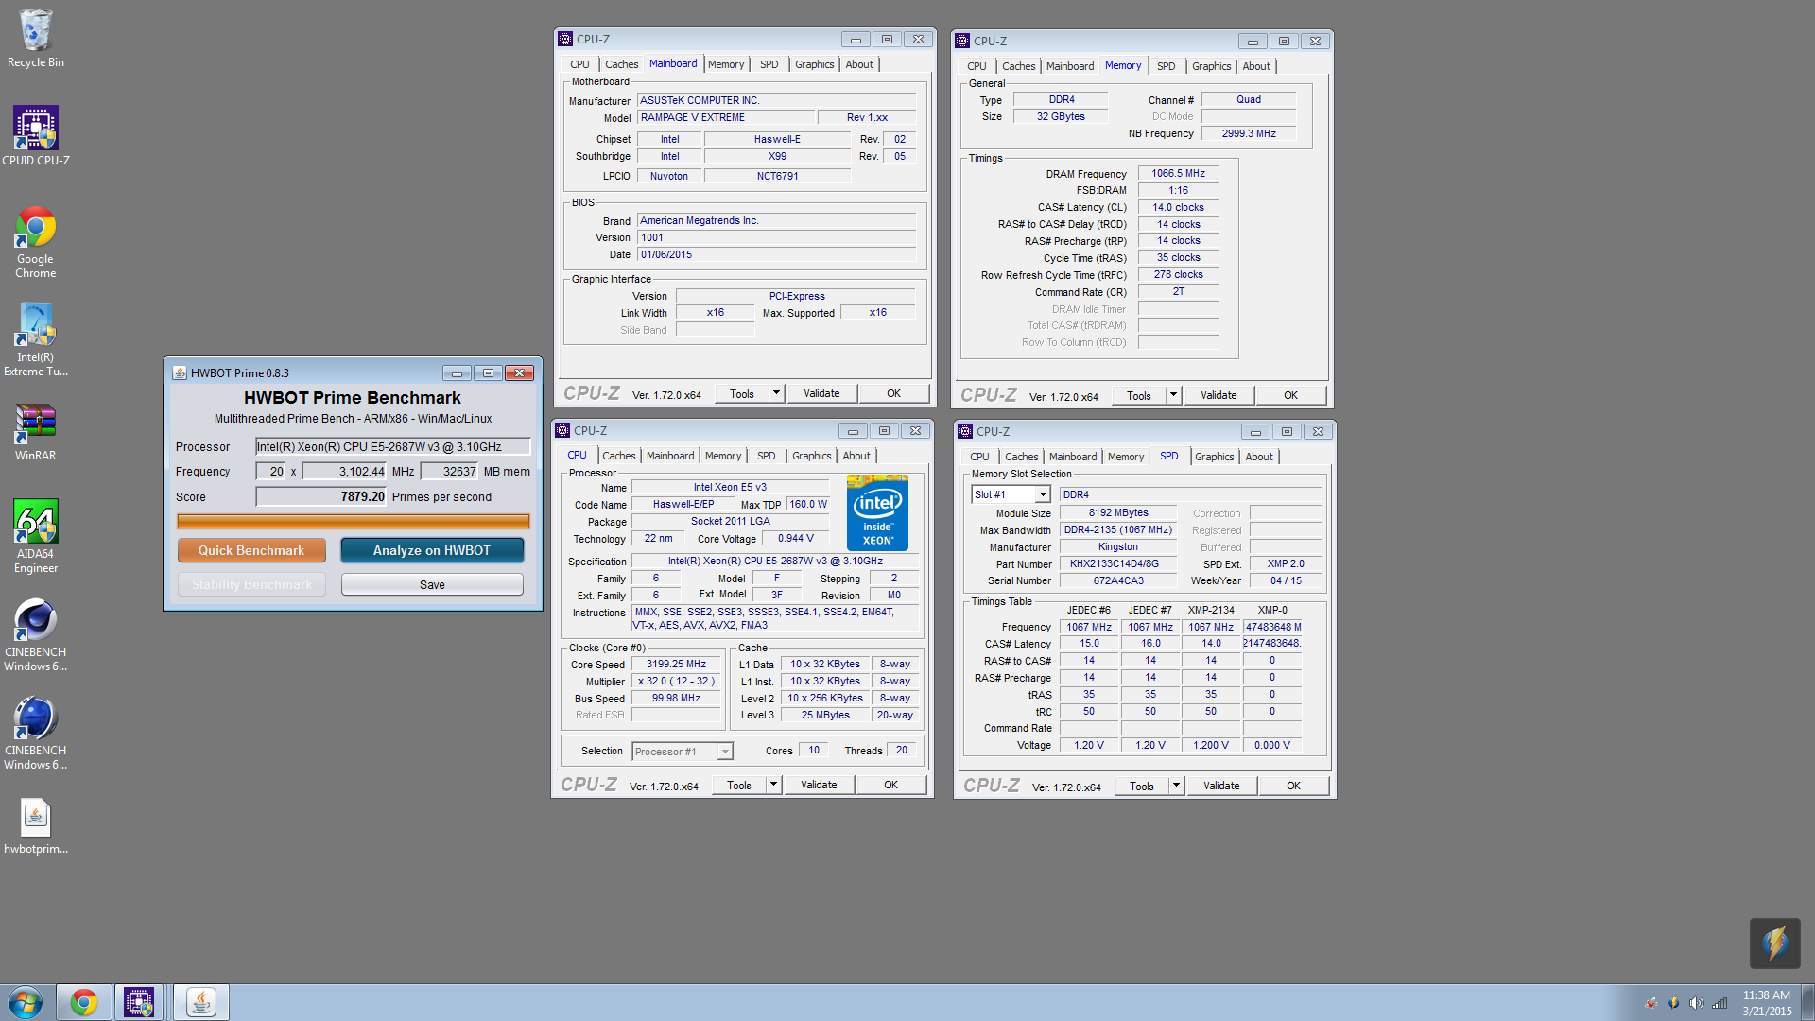Click the BIOS Date 01/06/2015 value
Viewport: 1815px width, 1021px height.
(x=776, y=254)
